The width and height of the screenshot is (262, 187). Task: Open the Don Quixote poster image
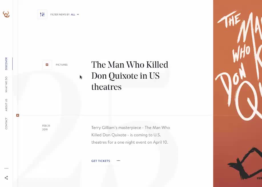(238, 93)
